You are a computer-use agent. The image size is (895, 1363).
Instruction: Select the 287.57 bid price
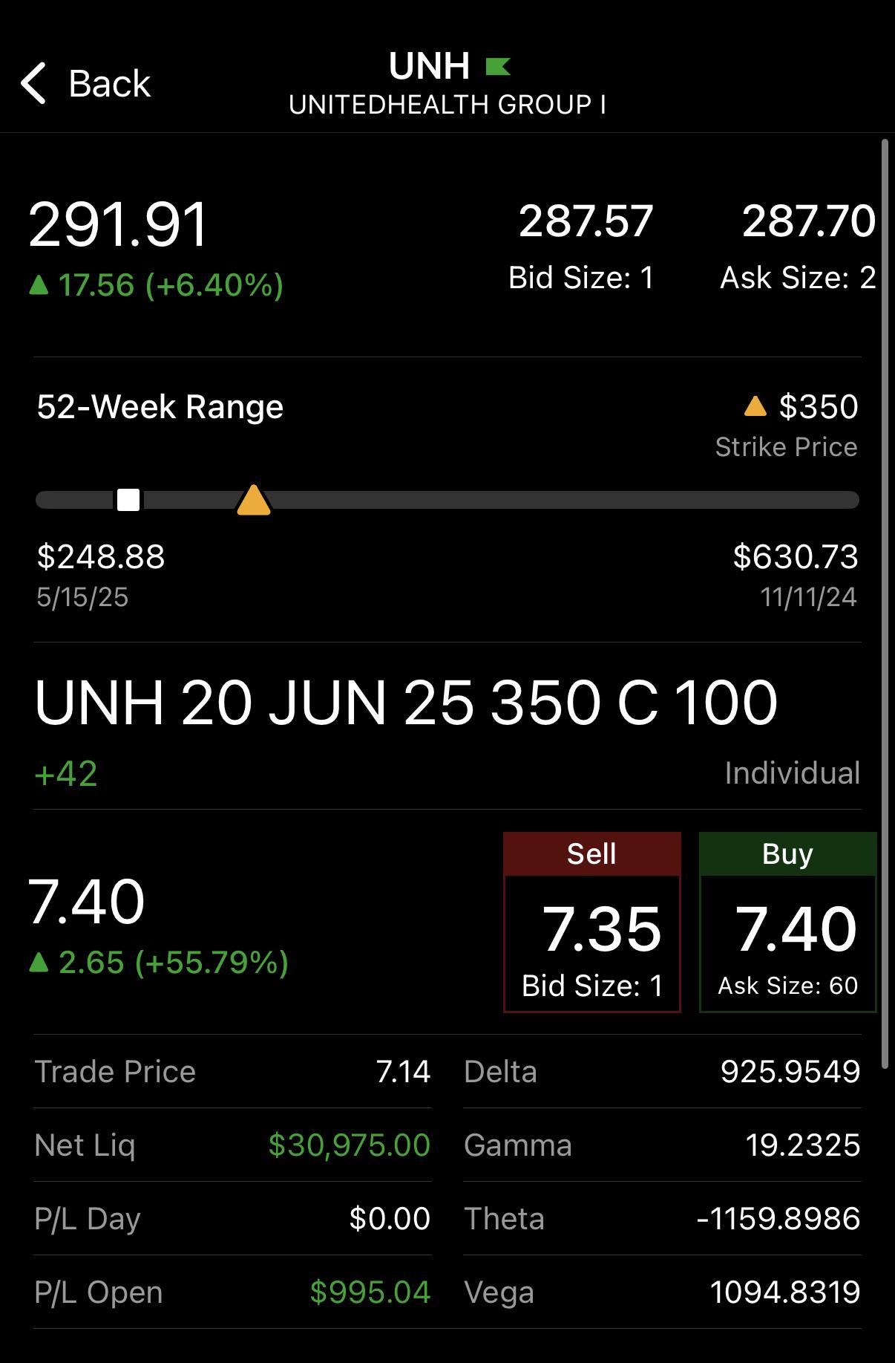tap(586, 221)
